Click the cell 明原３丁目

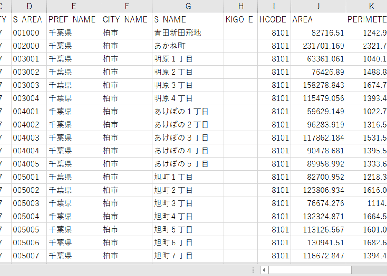point(188,85)
